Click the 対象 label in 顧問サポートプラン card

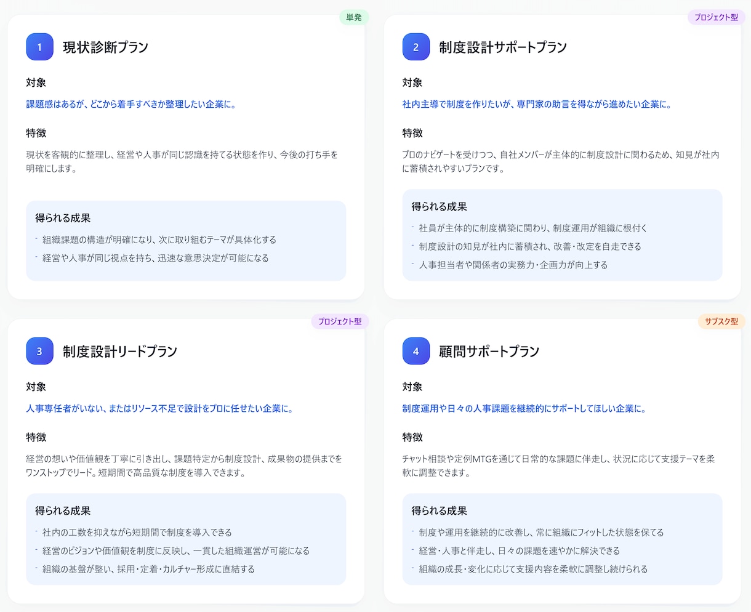click(x=412, y=387)
